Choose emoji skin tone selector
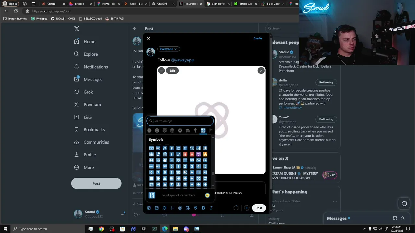This screenshot has height=233, width=415. (207, 195)
